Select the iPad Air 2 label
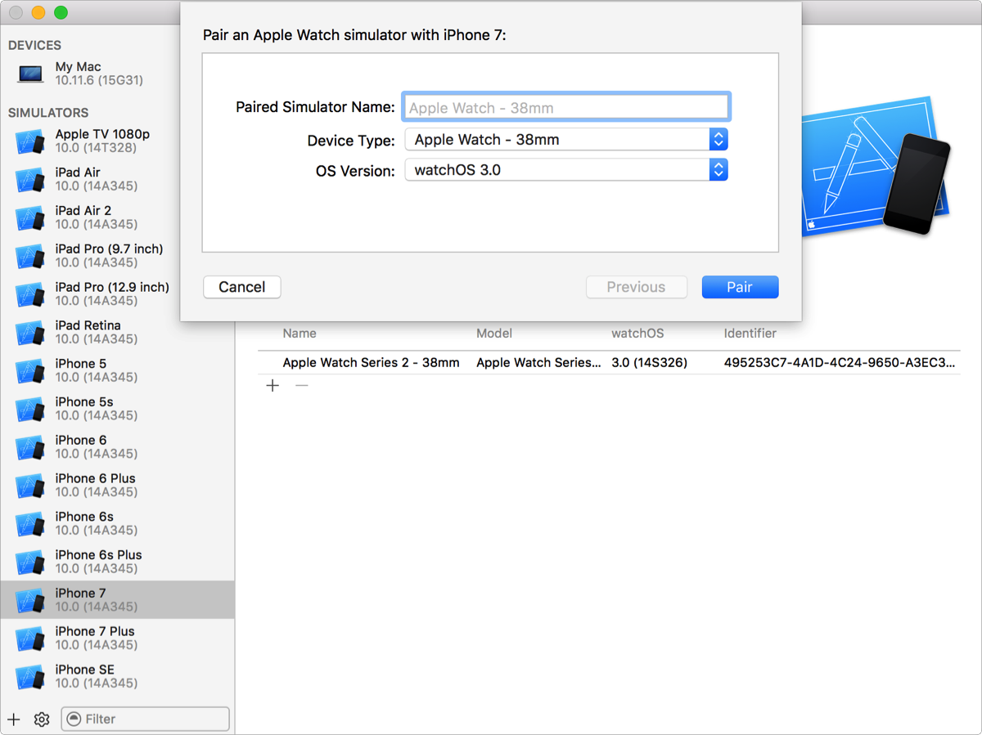The image size is (982, 735). click(x=83, y=211)
